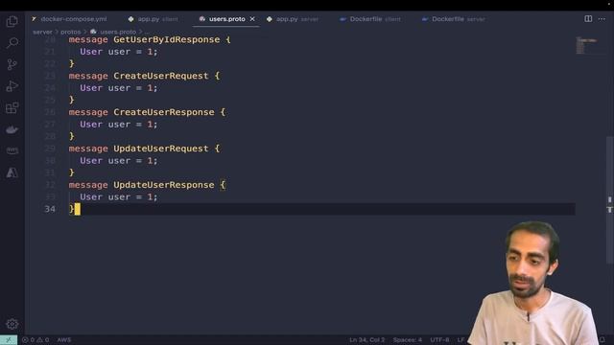Click the Ln 34, Col 2 cursor position indicator
The width and height of the screenshot is (614, 345).
pyautogui.click(x=366, y=340)
